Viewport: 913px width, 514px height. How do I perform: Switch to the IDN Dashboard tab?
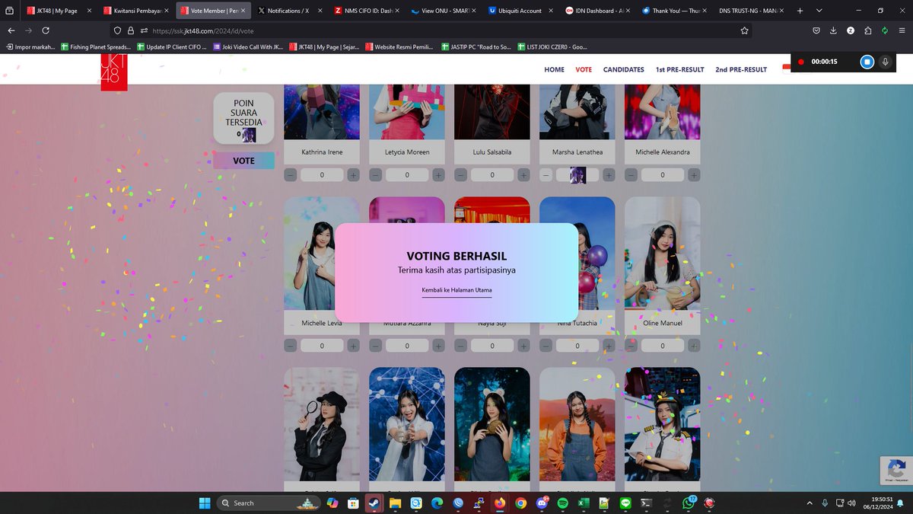tap(599, 11)
